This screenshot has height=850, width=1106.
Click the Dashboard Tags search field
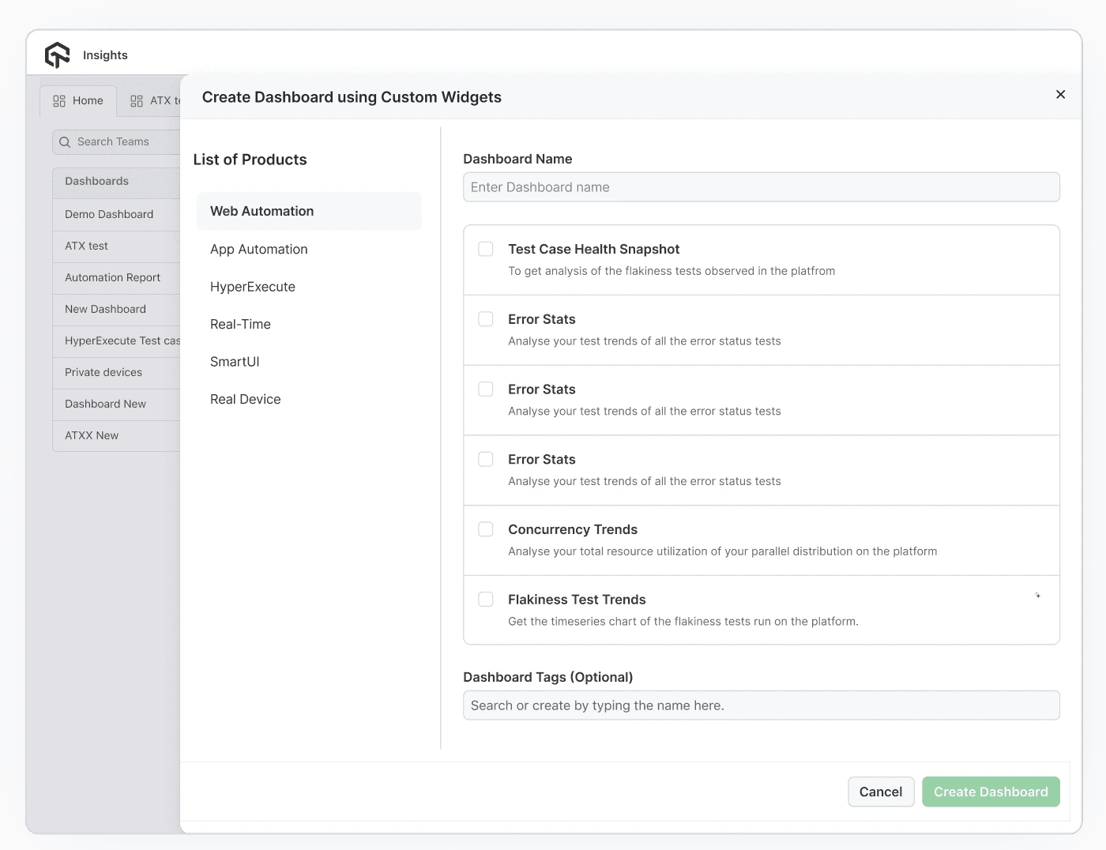pos(761,705)
